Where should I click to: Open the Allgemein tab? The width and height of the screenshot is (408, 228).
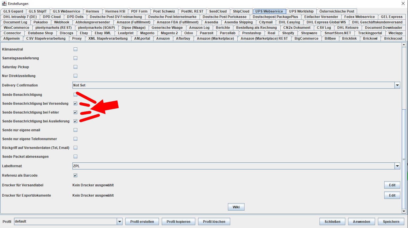point(11,39)
